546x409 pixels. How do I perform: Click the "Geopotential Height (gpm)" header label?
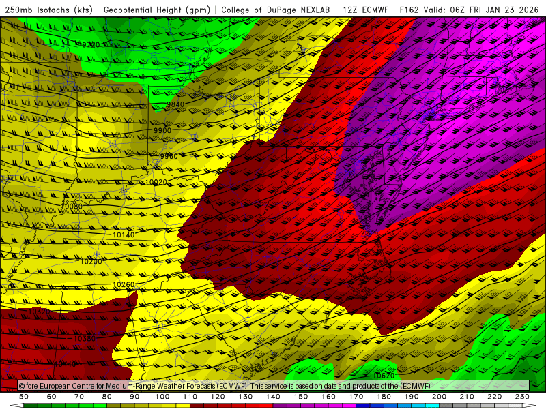pos(157,10)
